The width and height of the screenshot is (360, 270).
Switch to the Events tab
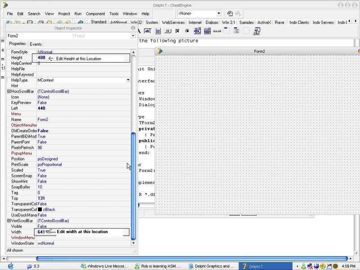[x=36, y=44]
